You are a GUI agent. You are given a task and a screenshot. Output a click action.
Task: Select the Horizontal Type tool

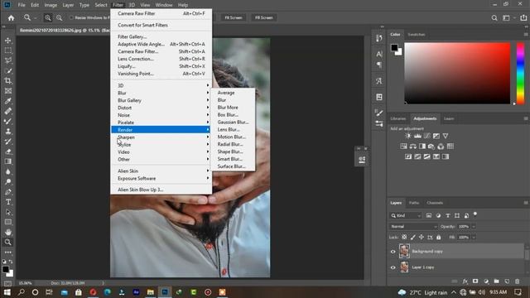pos(7,202)
